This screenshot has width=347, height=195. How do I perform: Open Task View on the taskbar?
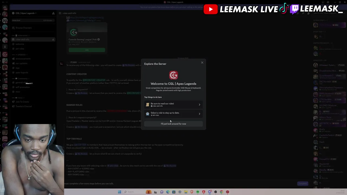click(156, 192)
